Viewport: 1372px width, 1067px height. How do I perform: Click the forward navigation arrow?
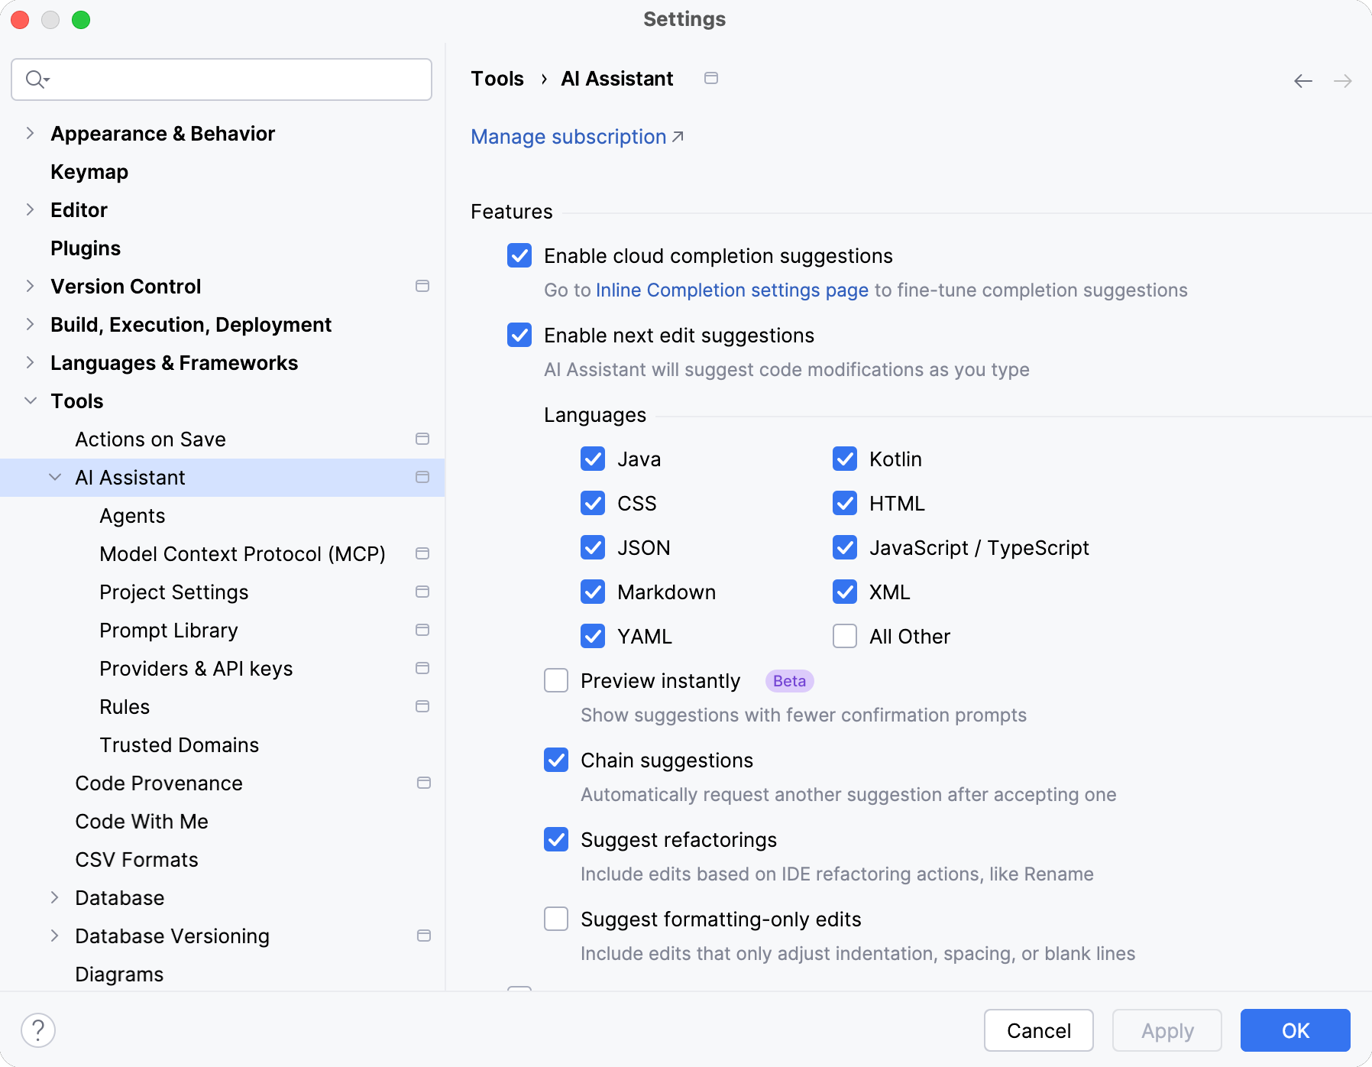tap(1343, 80)
